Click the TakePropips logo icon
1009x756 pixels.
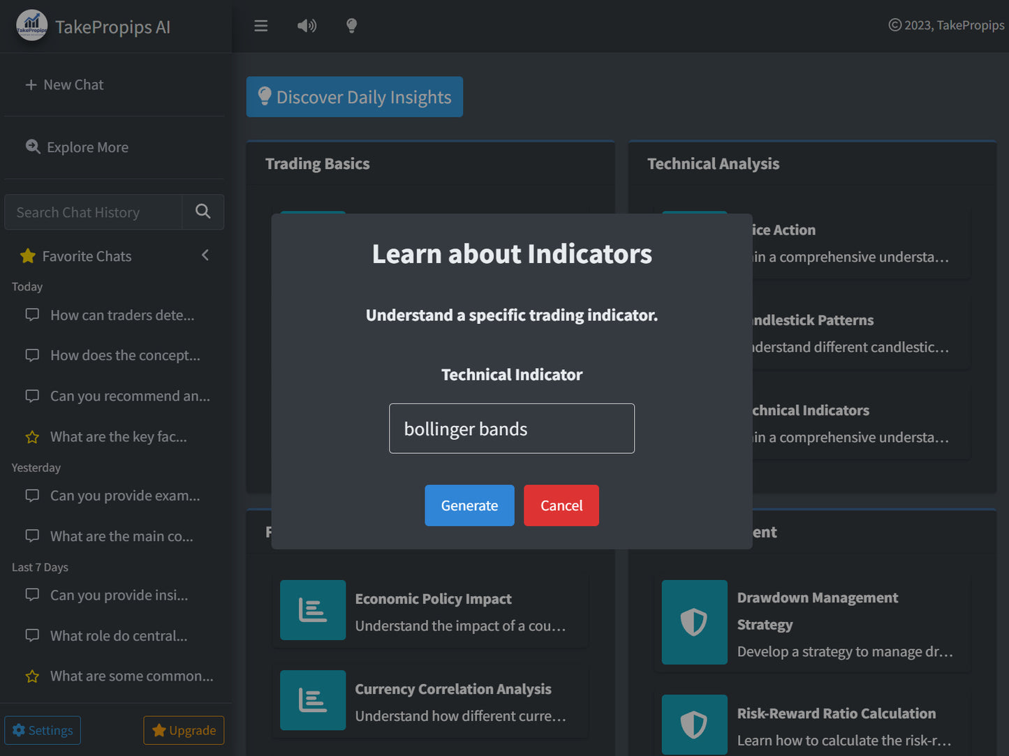(x=32, y=26)
